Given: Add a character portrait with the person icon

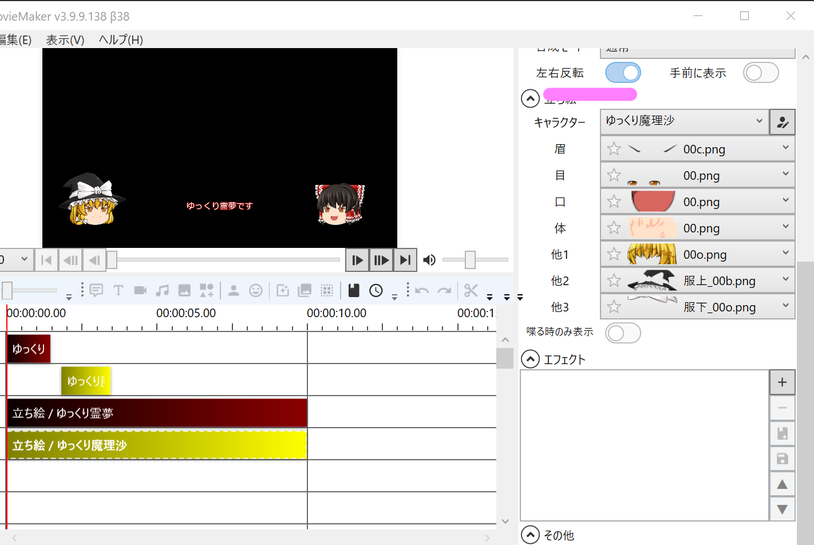Looking at the screenshot, I should pyautogui.click(x=234, y=291).
